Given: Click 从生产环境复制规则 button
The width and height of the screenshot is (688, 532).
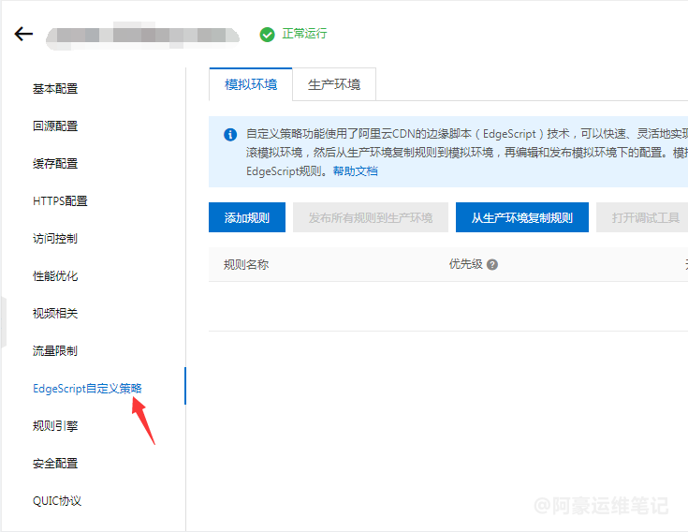Looking at the screenshot, I should [521, 217].
